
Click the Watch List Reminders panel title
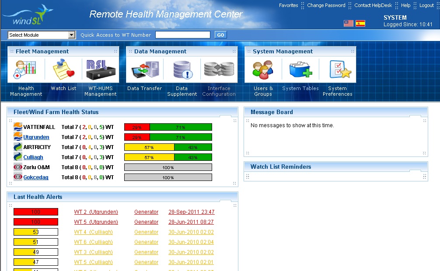[281, 167]
